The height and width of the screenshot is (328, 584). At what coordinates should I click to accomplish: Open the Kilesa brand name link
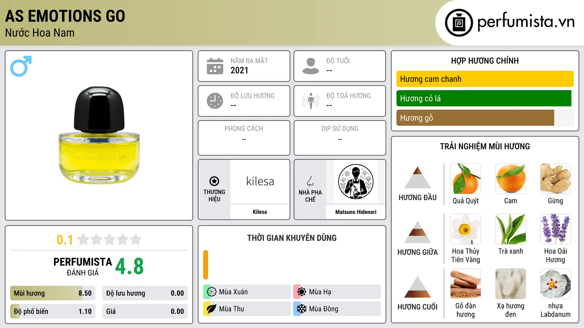pyautogui.click(x=260, y=212)
